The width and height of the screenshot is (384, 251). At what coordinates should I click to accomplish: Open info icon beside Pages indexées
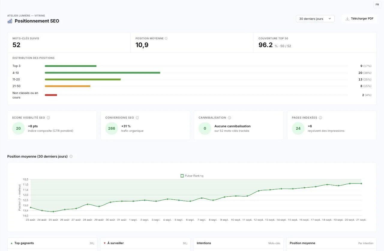pos(320,118)
